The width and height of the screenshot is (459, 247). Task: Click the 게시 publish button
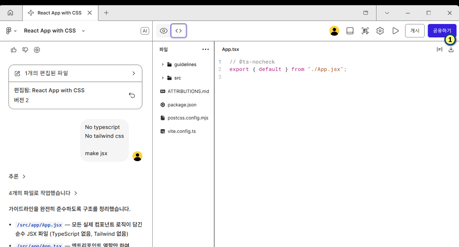pyautogui.click(x=415, y=31)
